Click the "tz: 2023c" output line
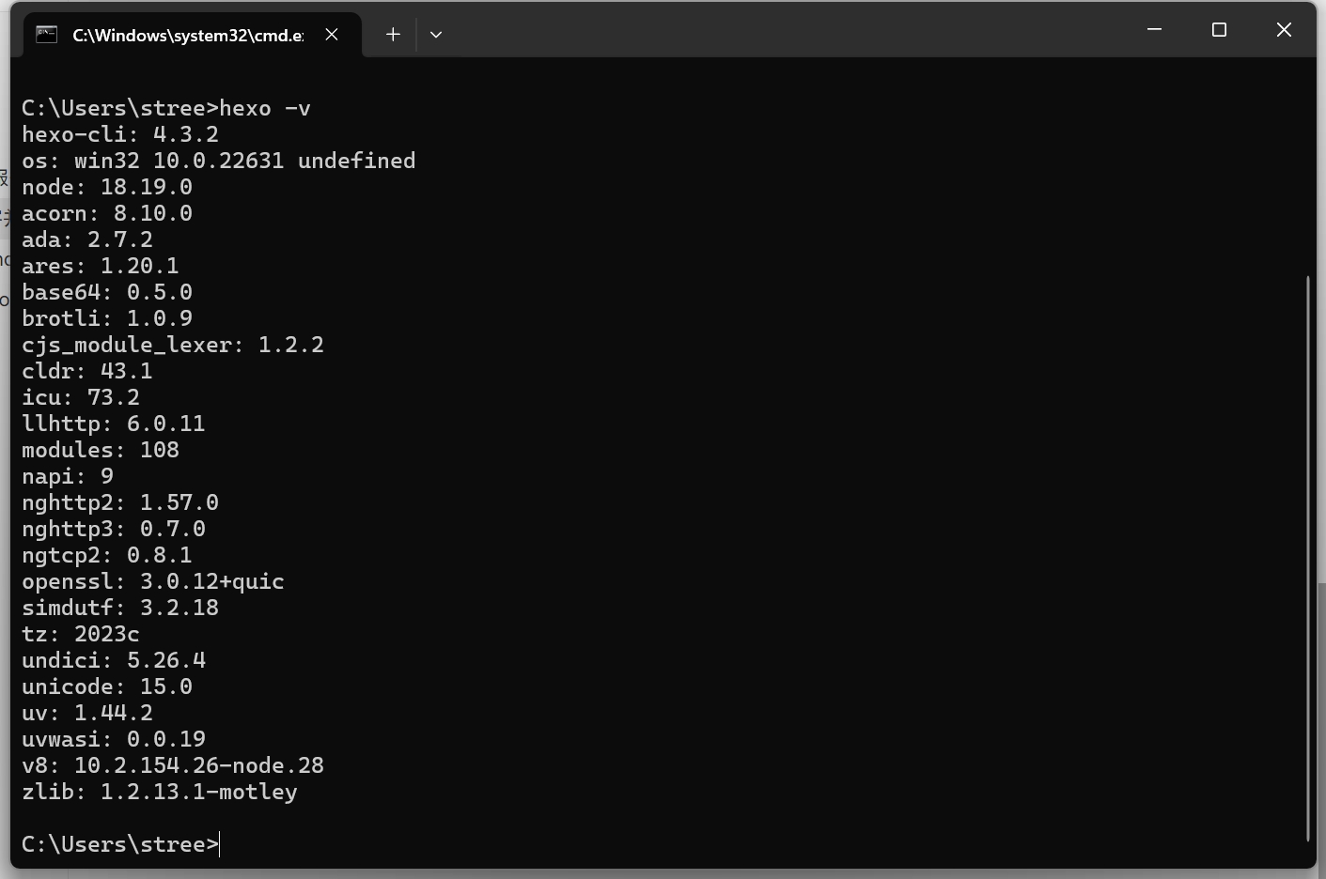This screenshot has height=879, width=1326. 81,634
